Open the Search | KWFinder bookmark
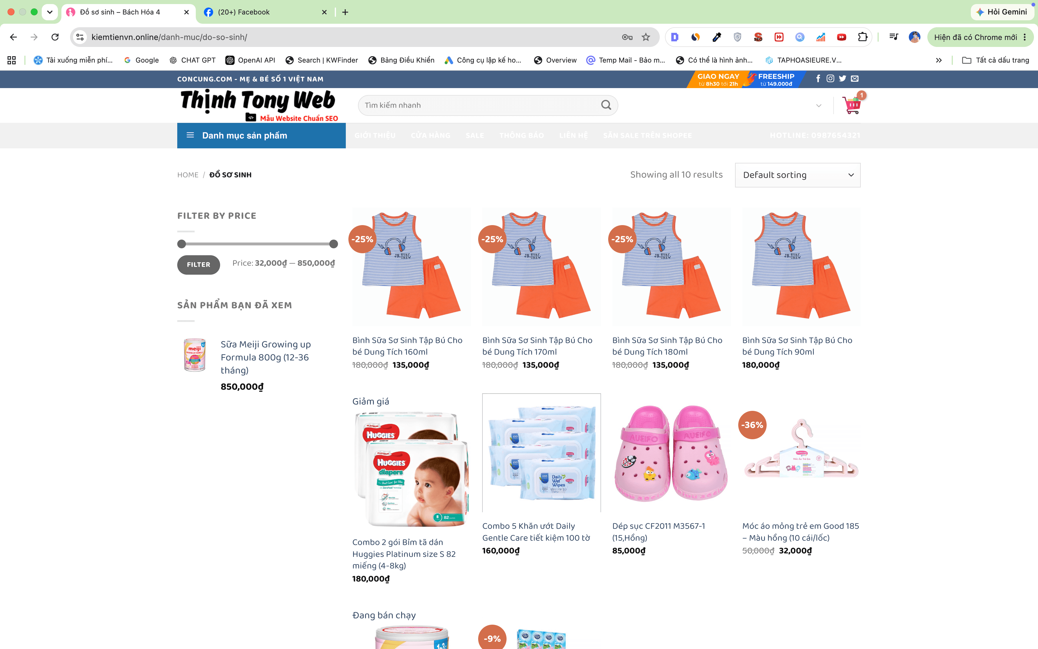The width and height of the screenshot is (1038, 649). coord(322,60)
